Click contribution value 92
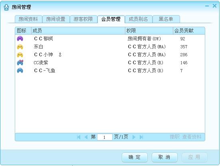 point(182,39)
